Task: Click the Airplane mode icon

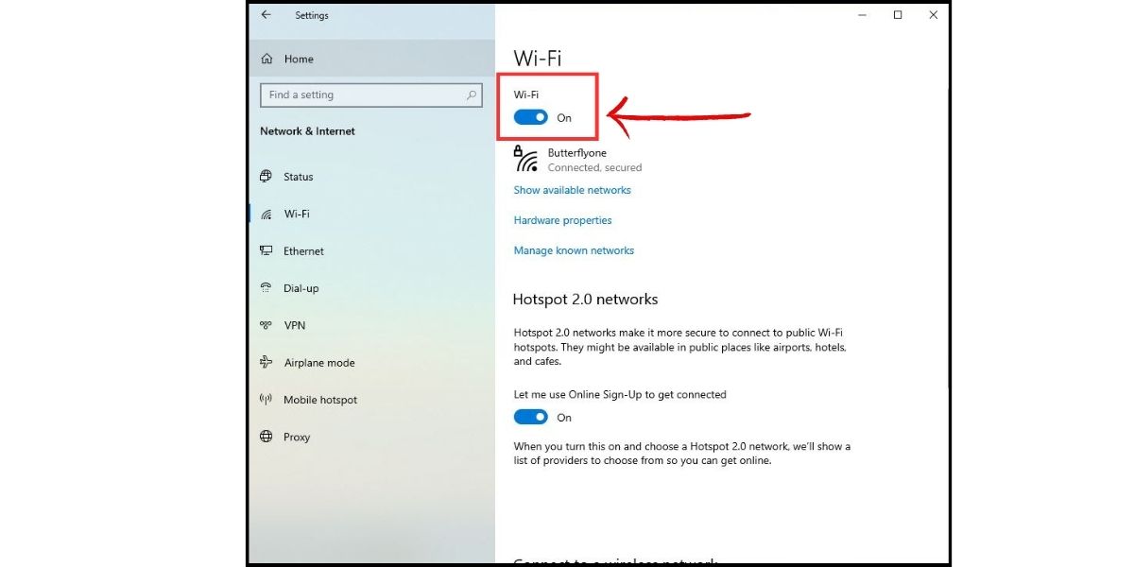Action: click(x=266, y=362)
